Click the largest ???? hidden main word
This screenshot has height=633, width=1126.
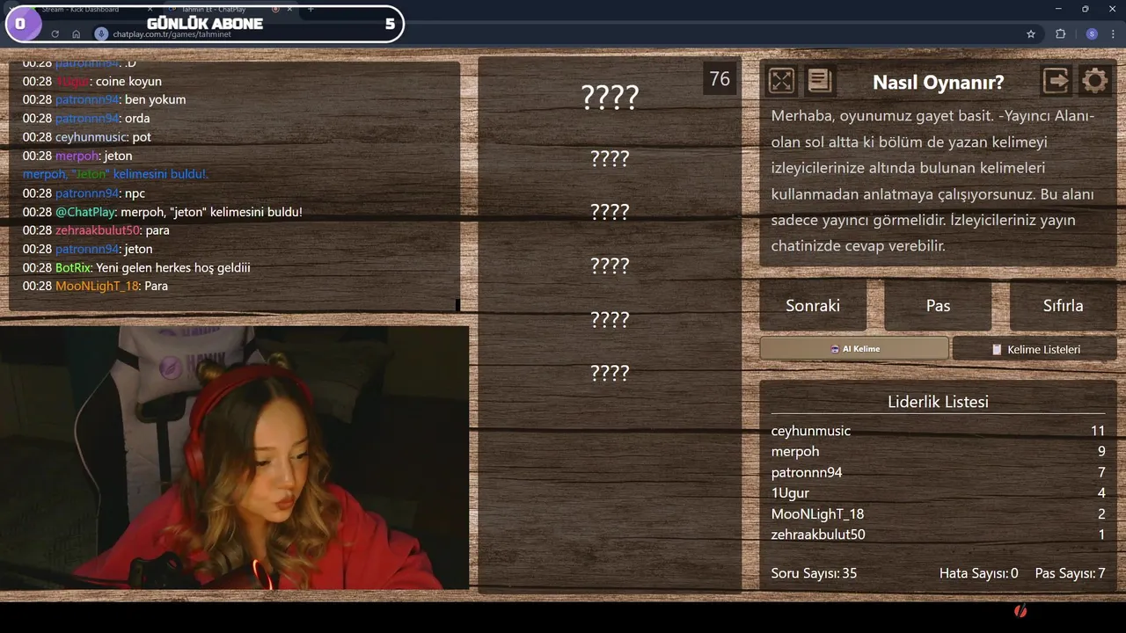click(610, 97)
